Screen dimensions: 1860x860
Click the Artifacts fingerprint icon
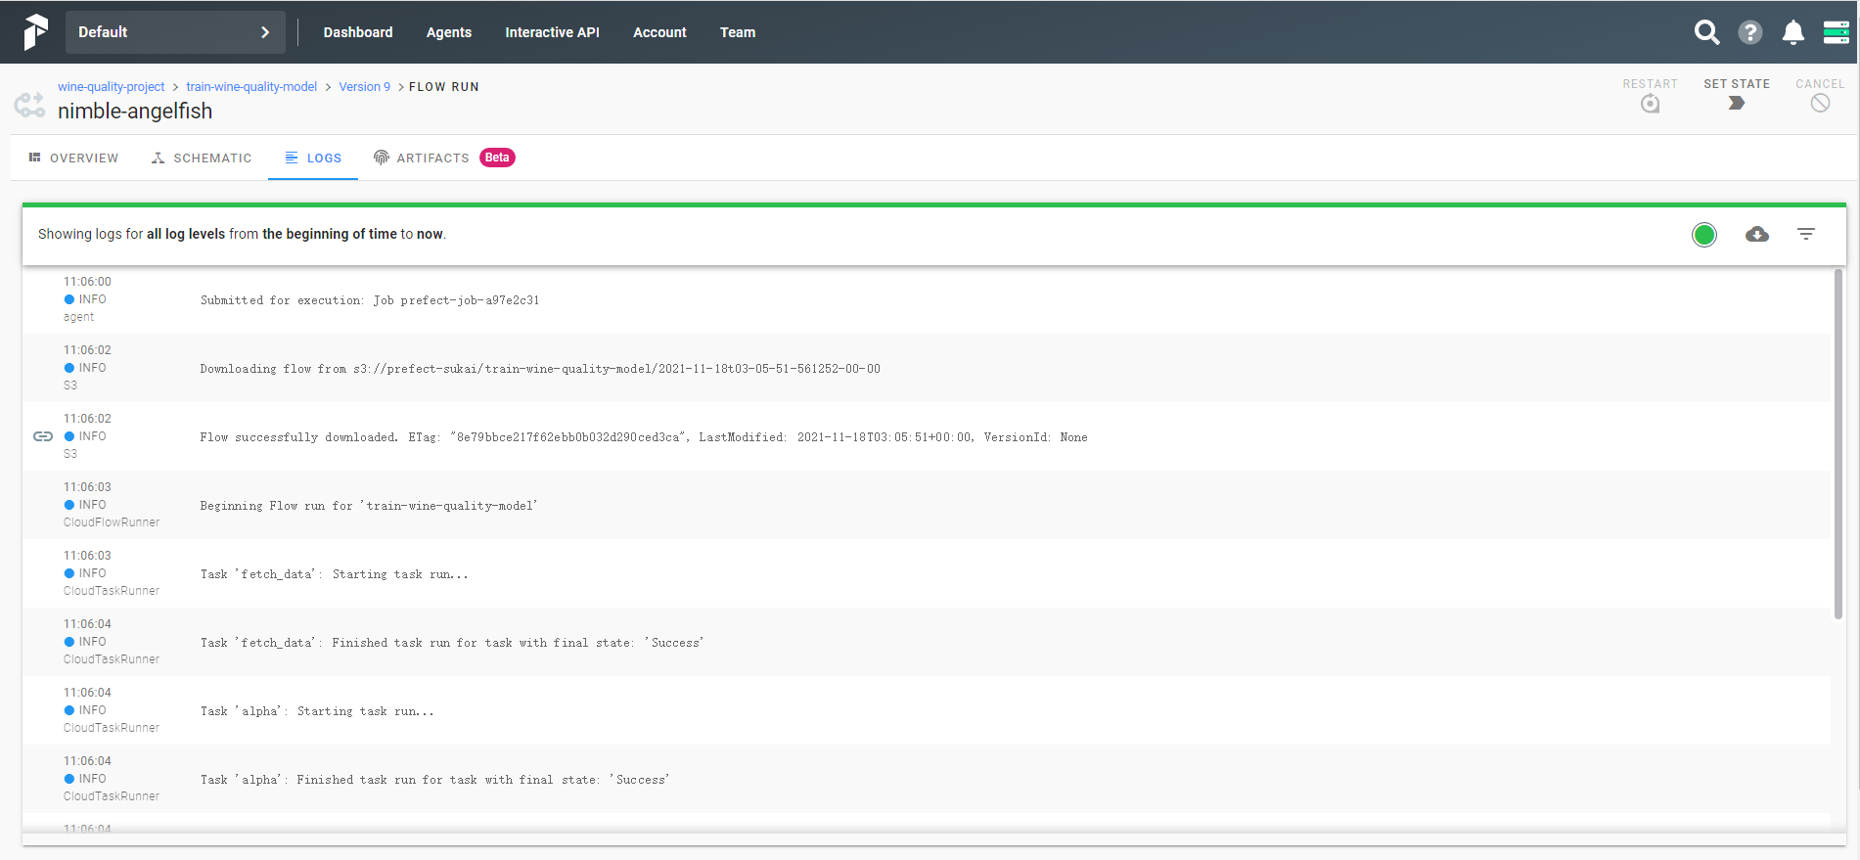pos(382,158)
